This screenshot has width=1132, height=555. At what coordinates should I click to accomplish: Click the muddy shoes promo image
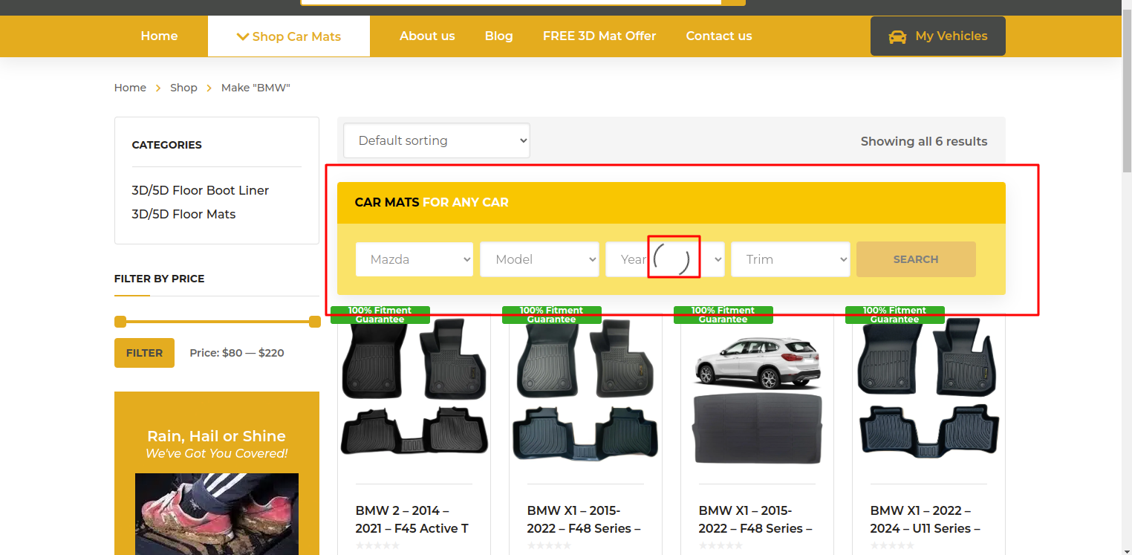217,514
